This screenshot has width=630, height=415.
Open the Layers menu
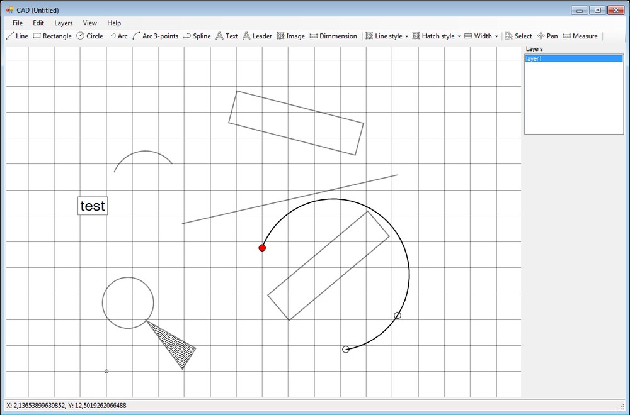[64, 23]
